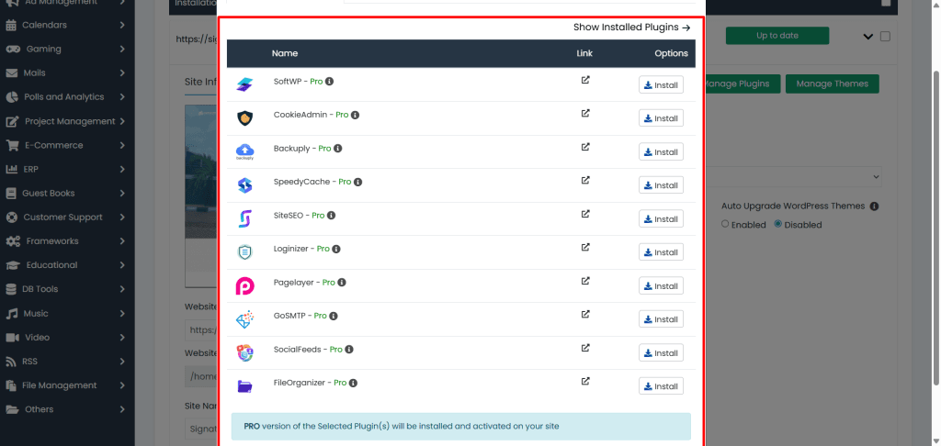Screen dimensions: 941x446
Task: Click the info icon next to Pagelayer Pro
Action: coord(342,283)
